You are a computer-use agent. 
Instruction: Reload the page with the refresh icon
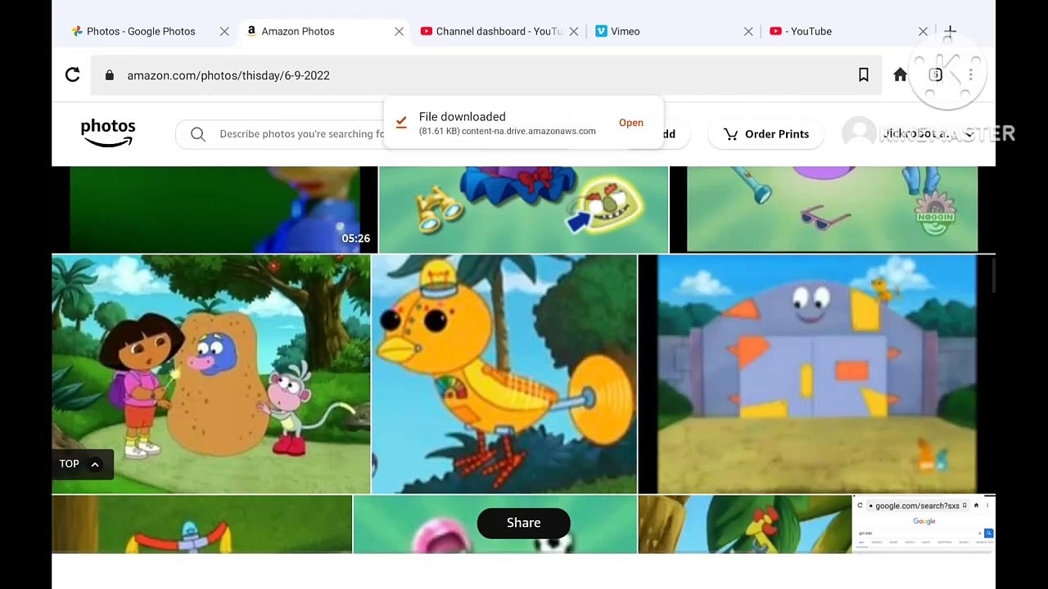point(73,75)
